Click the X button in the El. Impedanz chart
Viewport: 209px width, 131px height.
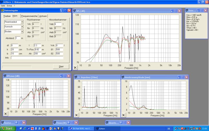[x=77, y=115]
